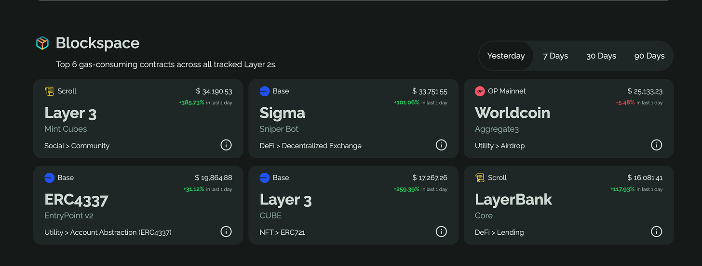This screenshot has width=702, height=266.
Task: Click Scroll chain icon on LayerBank card
Action: 480,177
